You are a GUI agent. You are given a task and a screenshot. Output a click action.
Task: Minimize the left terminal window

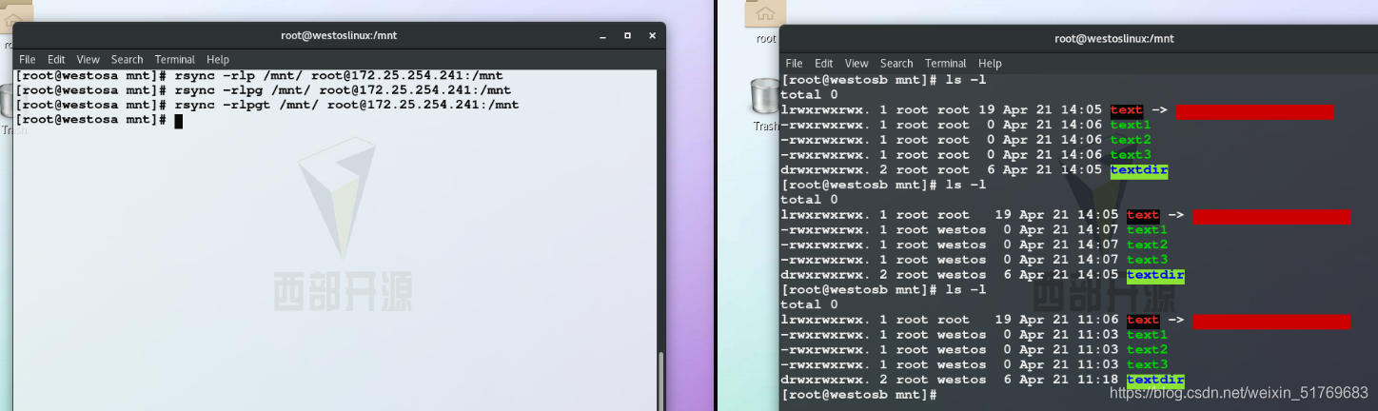coord(602,35)
